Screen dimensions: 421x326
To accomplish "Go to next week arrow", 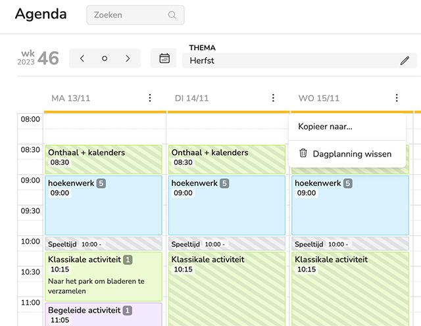I will coord(128,58).
